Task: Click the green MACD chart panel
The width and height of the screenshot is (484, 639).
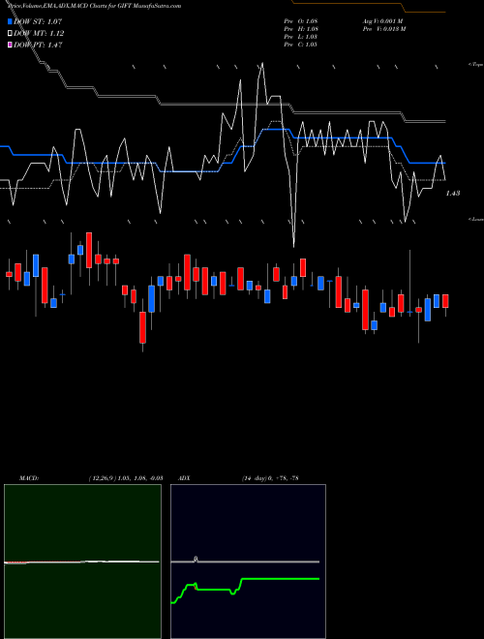Action: tap(82, 562)
